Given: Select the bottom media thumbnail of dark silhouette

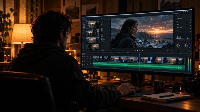Looking at the screenshot, I should (92, 47).
